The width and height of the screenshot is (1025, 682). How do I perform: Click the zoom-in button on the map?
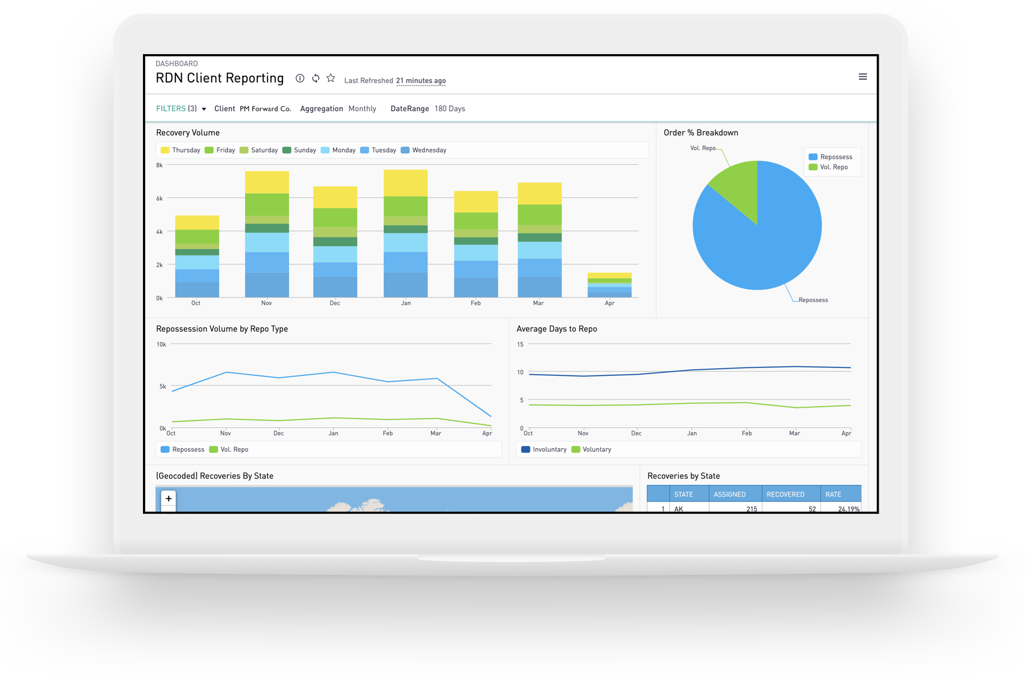(x=168, y=498)
